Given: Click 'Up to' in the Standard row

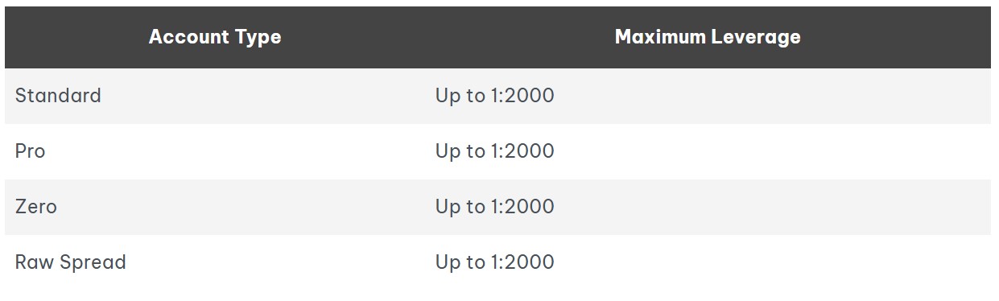Looking at the screenshot, I should click(460, 97).
